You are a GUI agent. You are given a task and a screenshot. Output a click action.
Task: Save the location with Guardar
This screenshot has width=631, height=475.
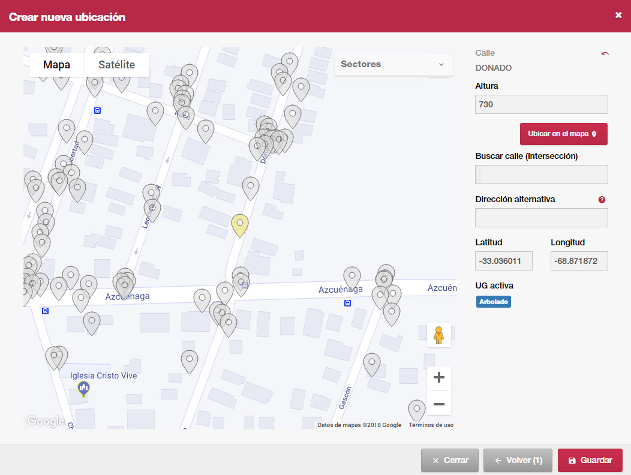click(x=590, y=461)
